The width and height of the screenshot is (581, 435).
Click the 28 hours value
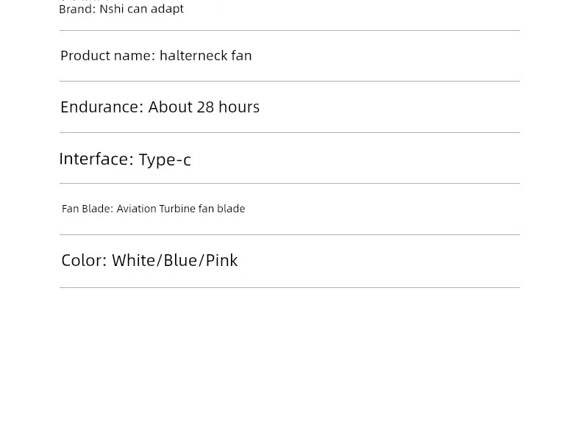click(x=228, y=107)
